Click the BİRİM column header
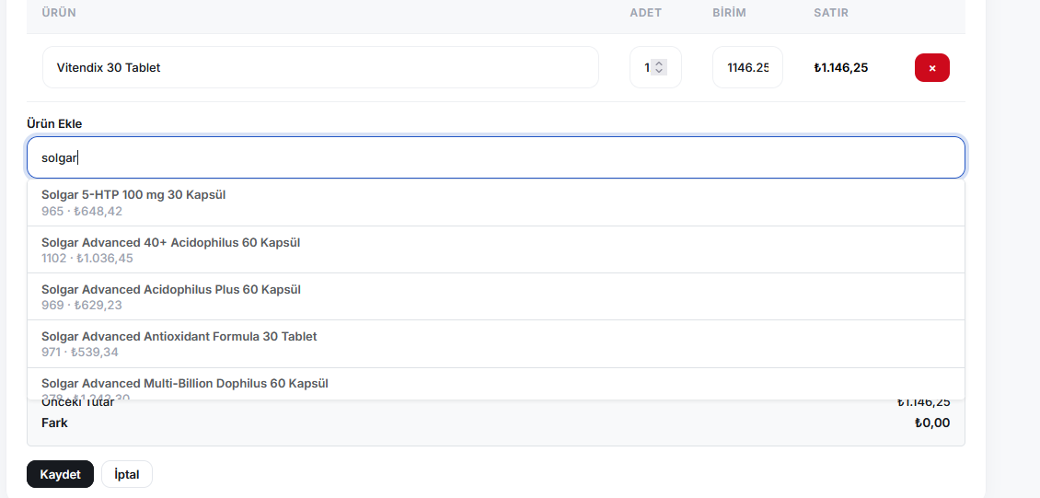 coord(730,13)
